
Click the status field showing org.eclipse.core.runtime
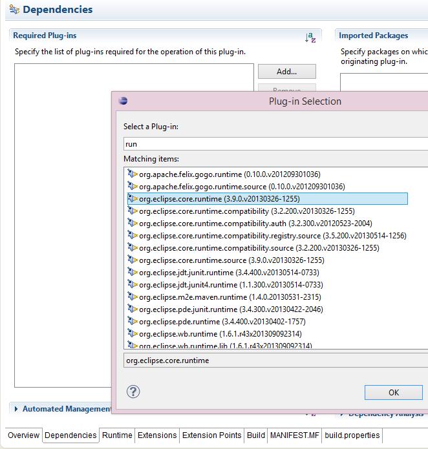[x=275, y=360]
